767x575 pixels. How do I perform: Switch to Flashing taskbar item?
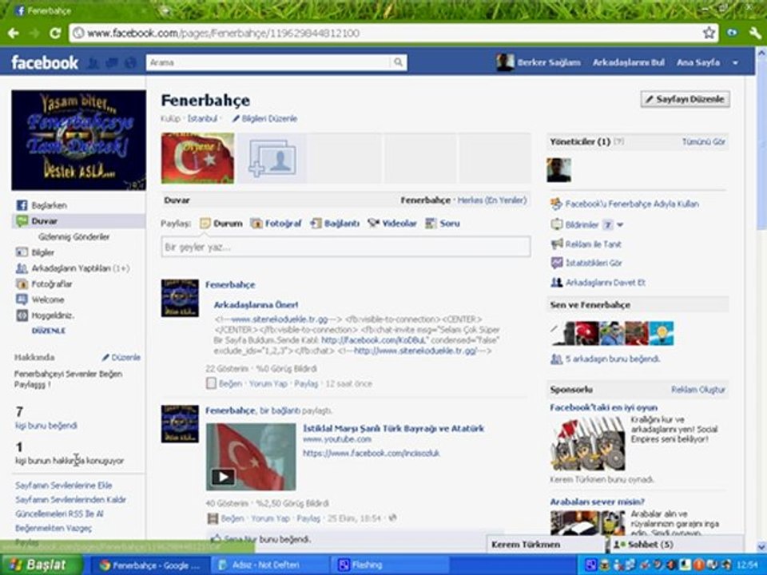(389, 565)
